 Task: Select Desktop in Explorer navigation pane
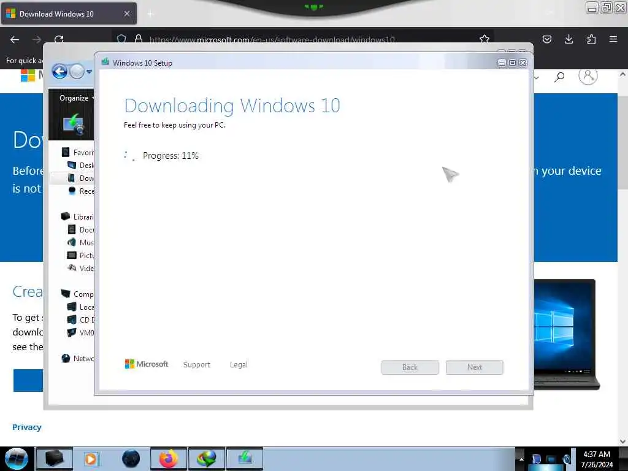coord(80,165)
